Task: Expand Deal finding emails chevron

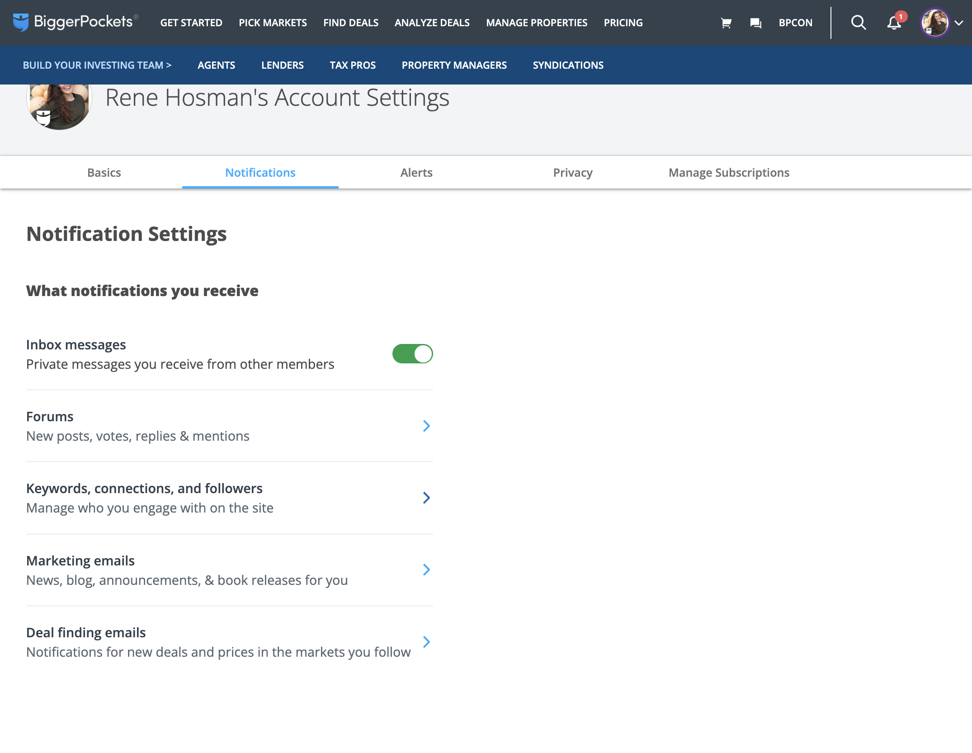Action: 426,642
